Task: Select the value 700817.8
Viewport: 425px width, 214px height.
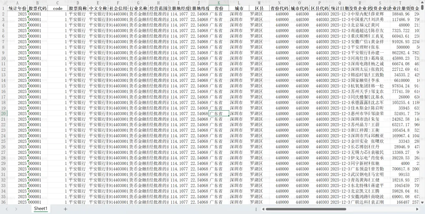Action: 400,169
